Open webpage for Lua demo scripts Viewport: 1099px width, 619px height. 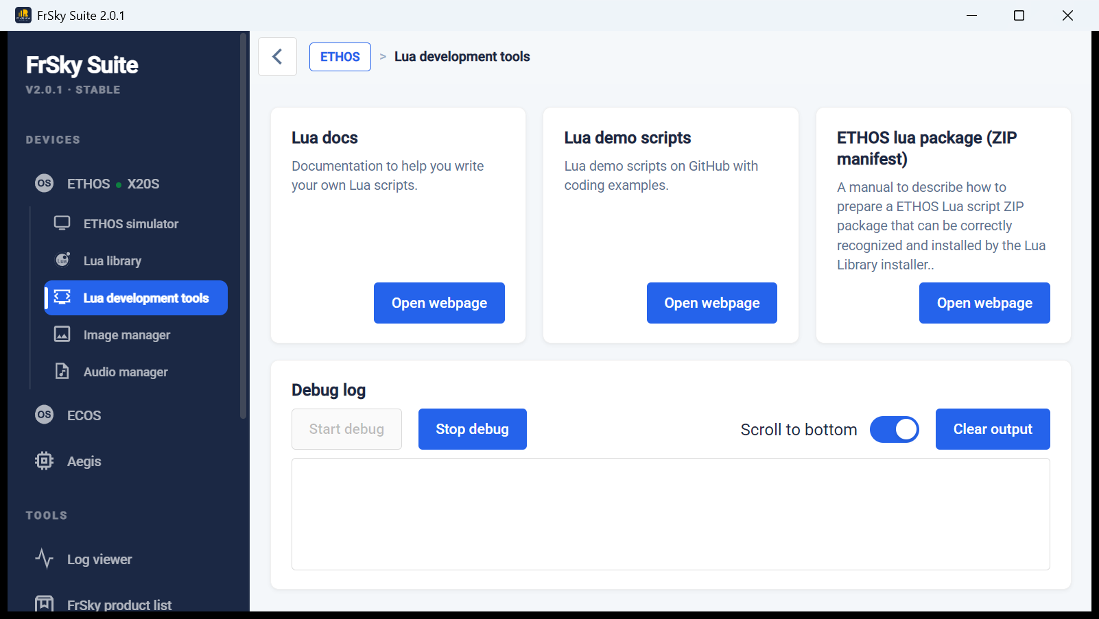711,302
